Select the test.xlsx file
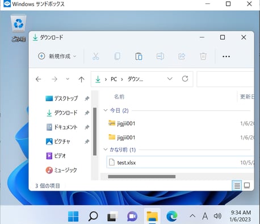Screen dimensions: 260x224 pyautogui.click(x=180, y=163)
